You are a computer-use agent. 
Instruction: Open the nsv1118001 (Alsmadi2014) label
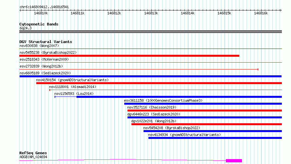pyautogui.click(x=73, y=87)
